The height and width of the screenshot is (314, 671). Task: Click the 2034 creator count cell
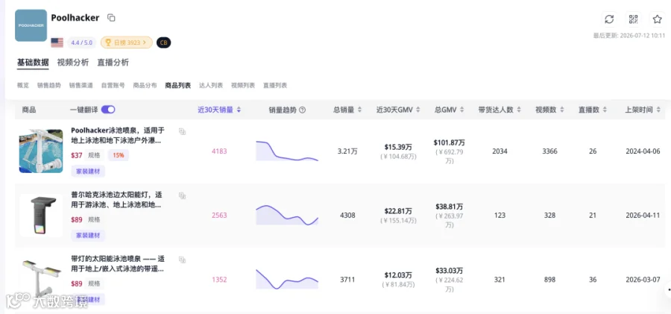pyautogui.click(x=499, y=151)
